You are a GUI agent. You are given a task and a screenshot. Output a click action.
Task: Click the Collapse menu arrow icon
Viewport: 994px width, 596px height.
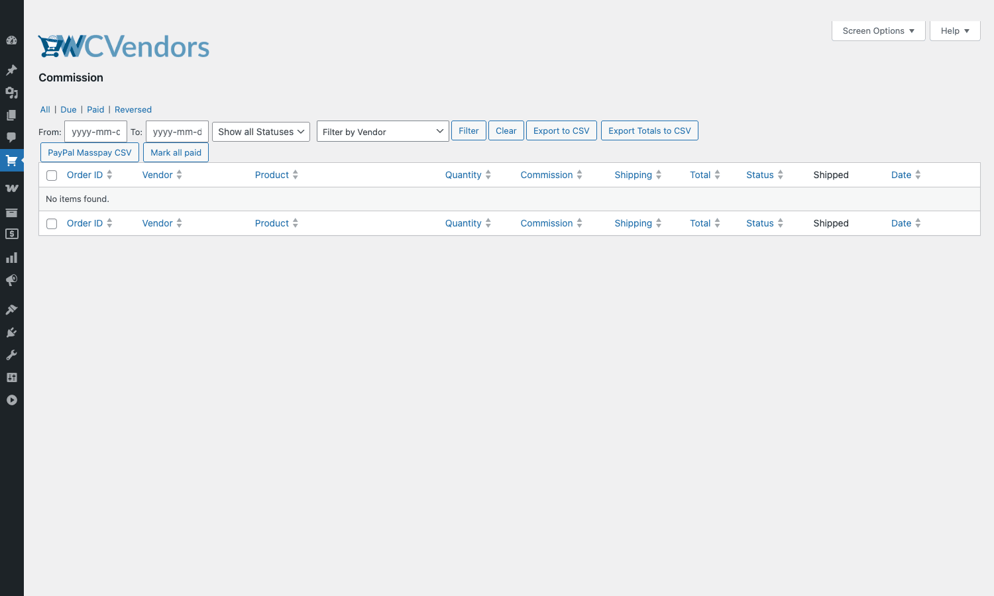(11, 400)
